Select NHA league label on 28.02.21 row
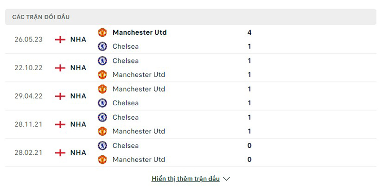The width and height of the screenshot is (381, 192). [78, 152]
